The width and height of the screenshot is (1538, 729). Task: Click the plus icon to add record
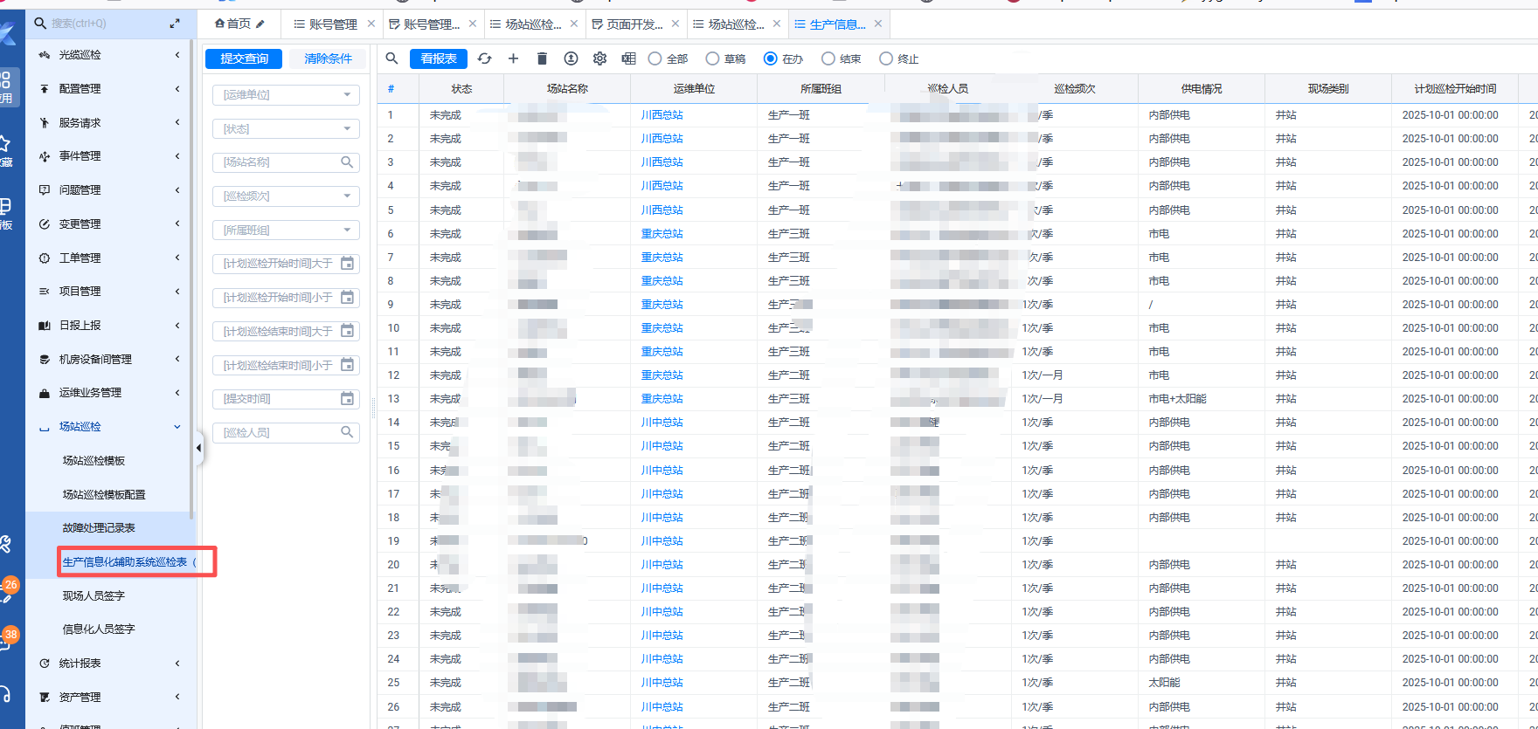coord(513,58)
